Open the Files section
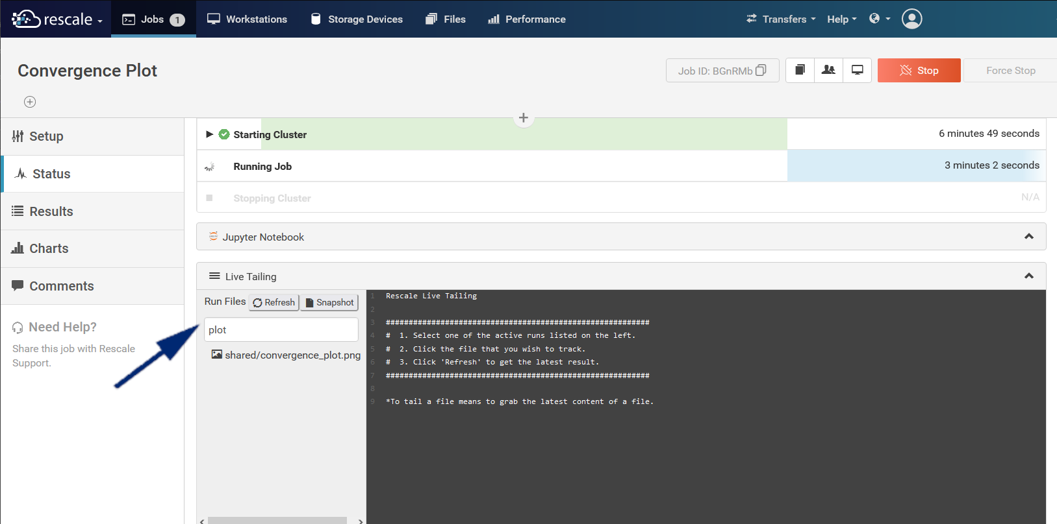Viewport: 1057px width, 524px height. [x=446, y=19]
